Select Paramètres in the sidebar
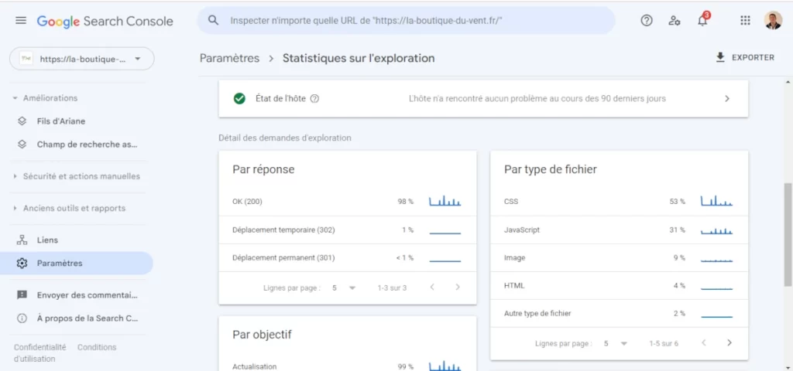The image size is (793, 371). click(77, 263)
